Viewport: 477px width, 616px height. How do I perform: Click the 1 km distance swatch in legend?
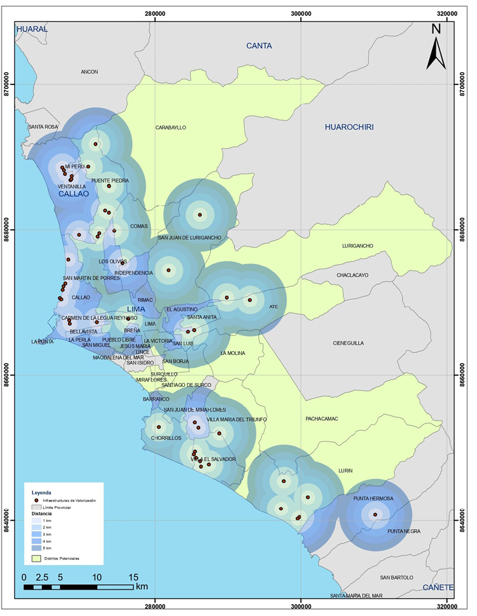36,521
